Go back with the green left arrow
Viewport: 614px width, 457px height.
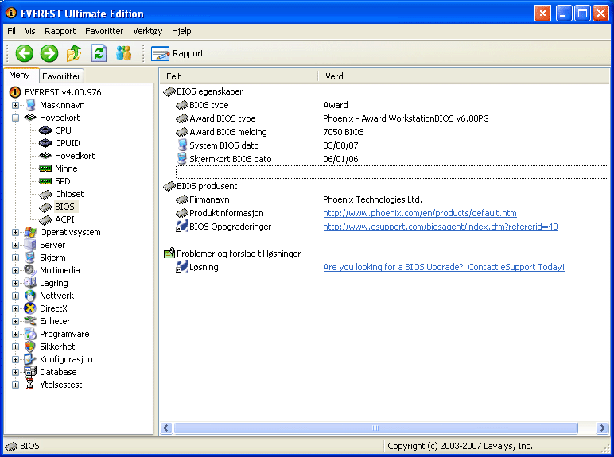point(25,53)
